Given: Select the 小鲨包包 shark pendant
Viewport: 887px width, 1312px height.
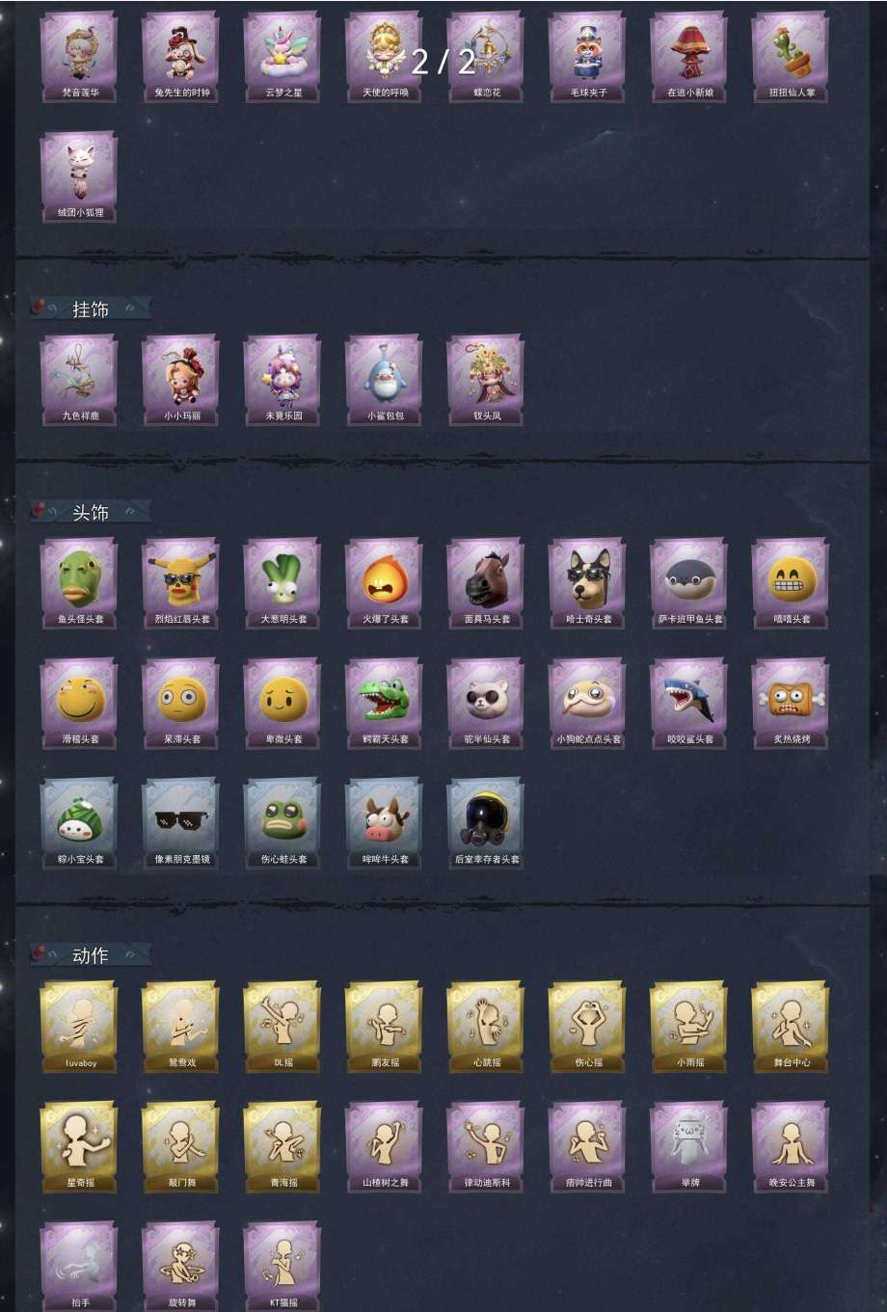Looking at the screenshot, I should 385,380.
